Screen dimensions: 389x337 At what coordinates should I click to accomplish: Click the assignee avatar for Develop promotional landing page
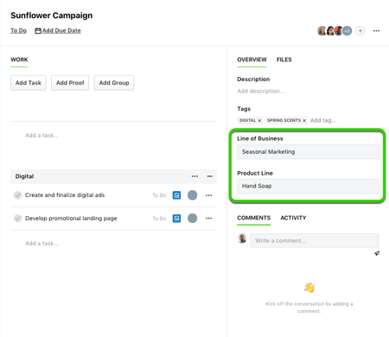coord(193,219)
